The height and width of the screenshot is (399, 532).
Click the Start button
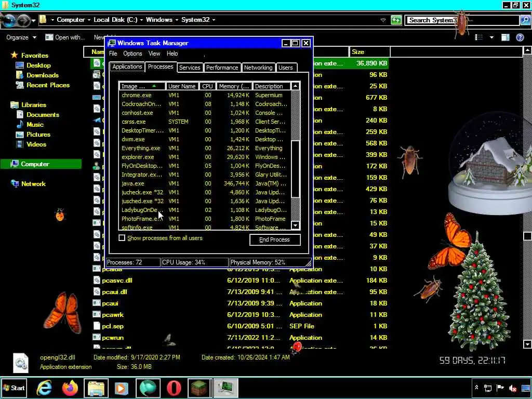click(x=14, y=388)
